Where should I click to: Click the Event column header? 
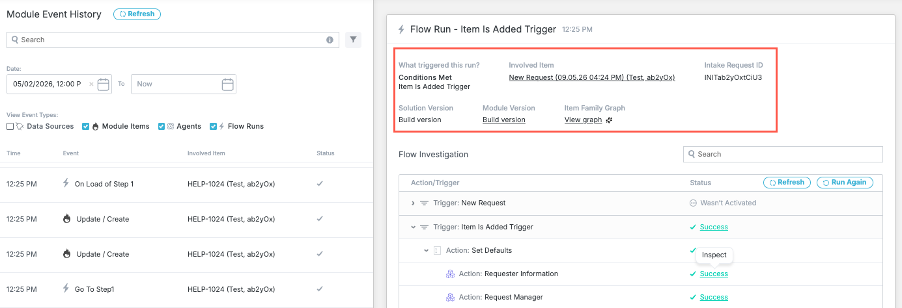point(70,153)
